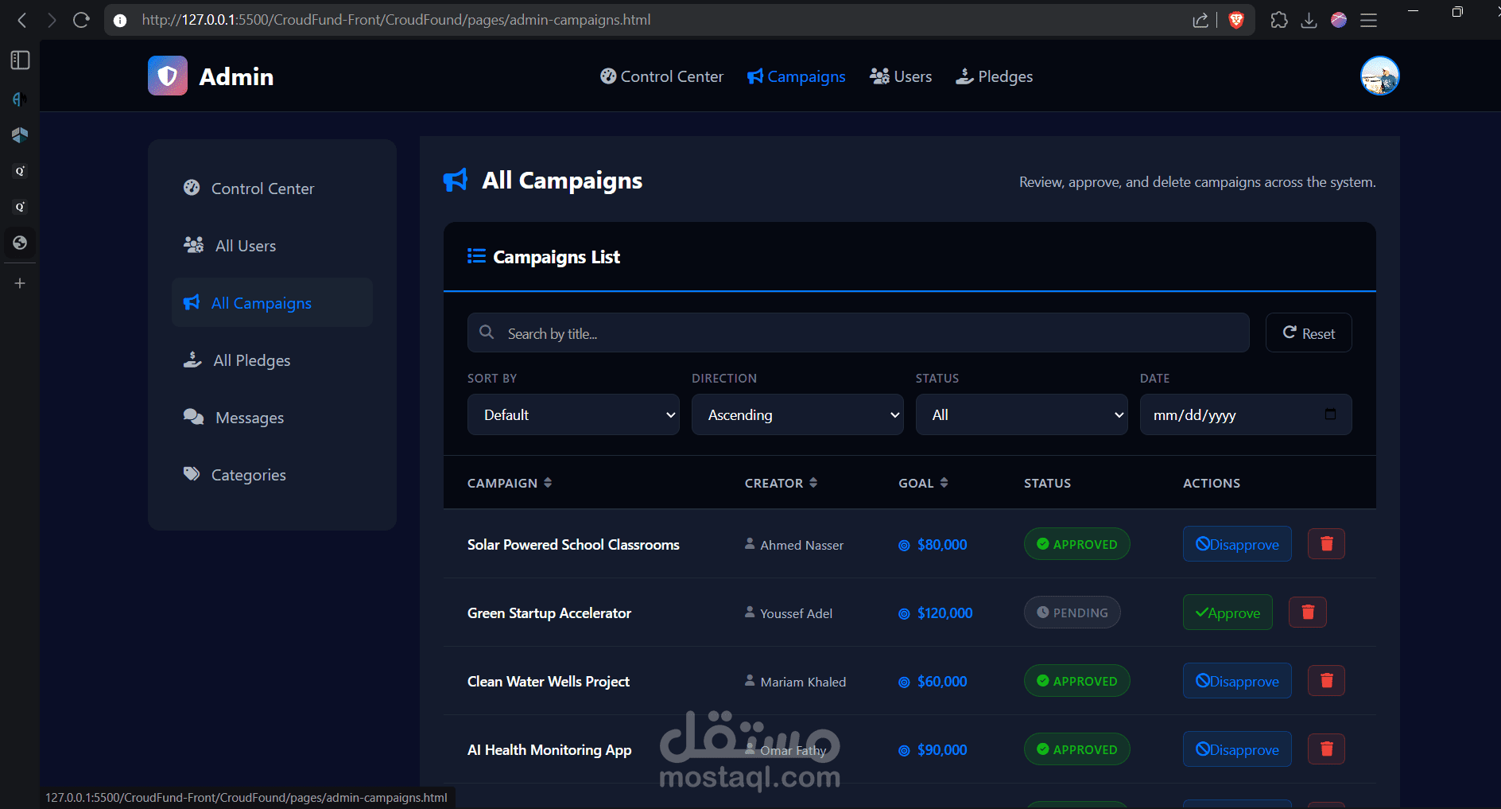1501x809 pixels.
Task: Select All Campaigns in the sidebar
Action: [272, 303]
